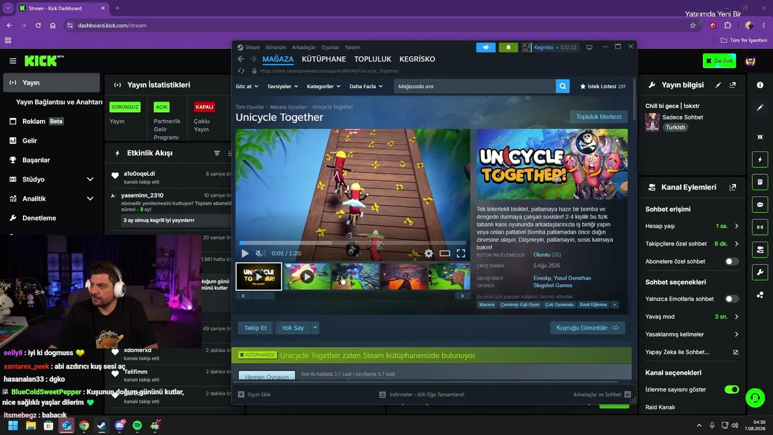
Task: Open Yapay Zeka ile Sohbet external link
Action: [736, 352]
